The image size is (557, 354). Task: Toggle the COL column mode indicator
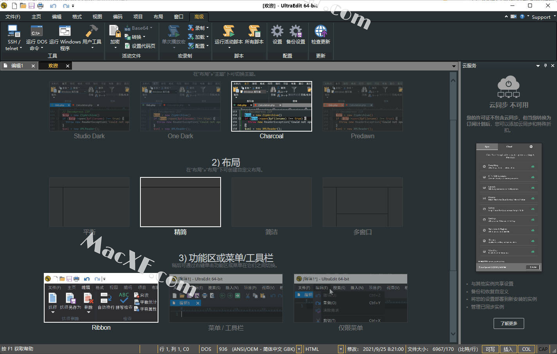pyautogui.click(x=526, y=349)
